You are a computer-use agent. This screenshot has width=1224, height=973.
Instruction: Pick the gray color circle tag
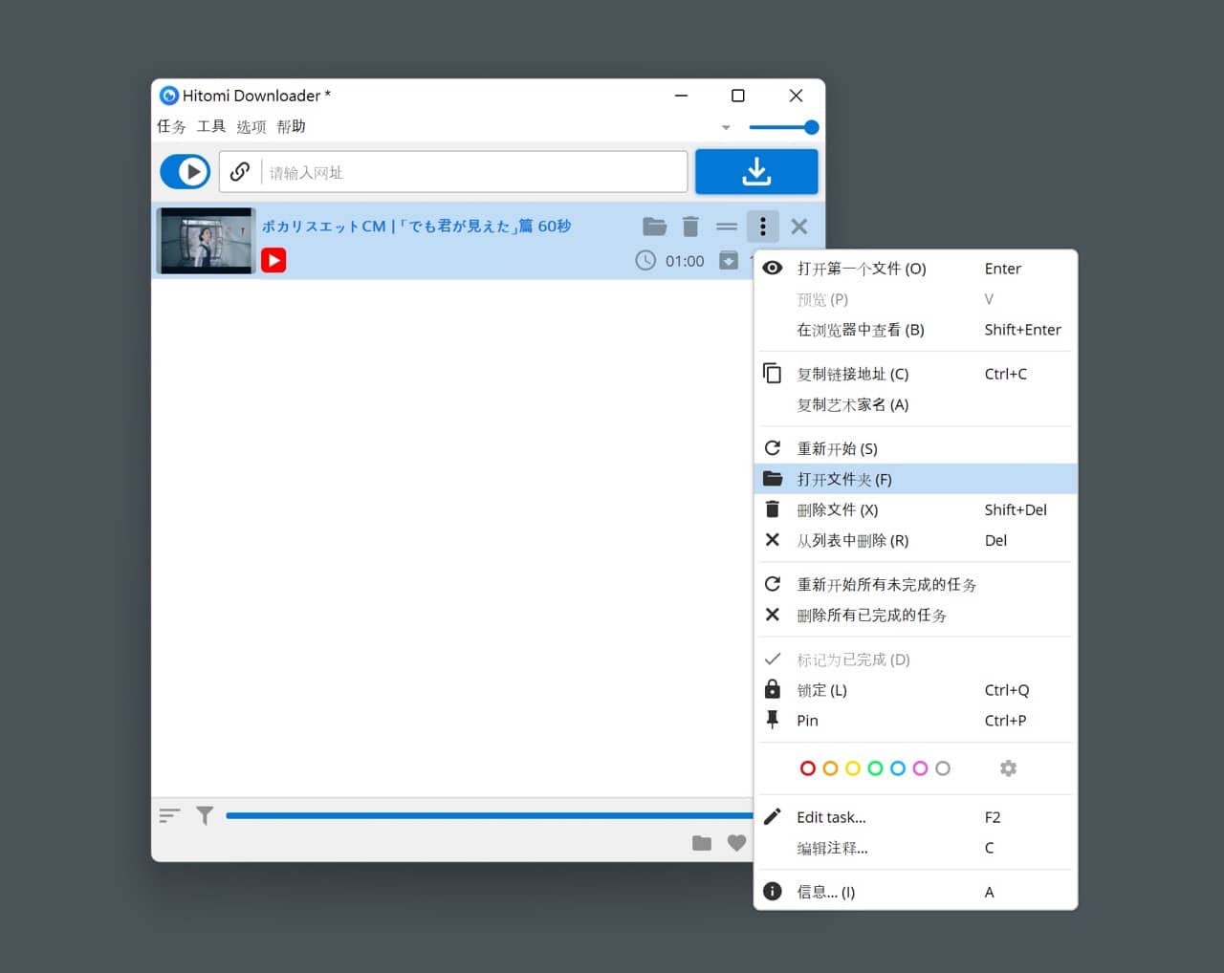click(943, 768)
